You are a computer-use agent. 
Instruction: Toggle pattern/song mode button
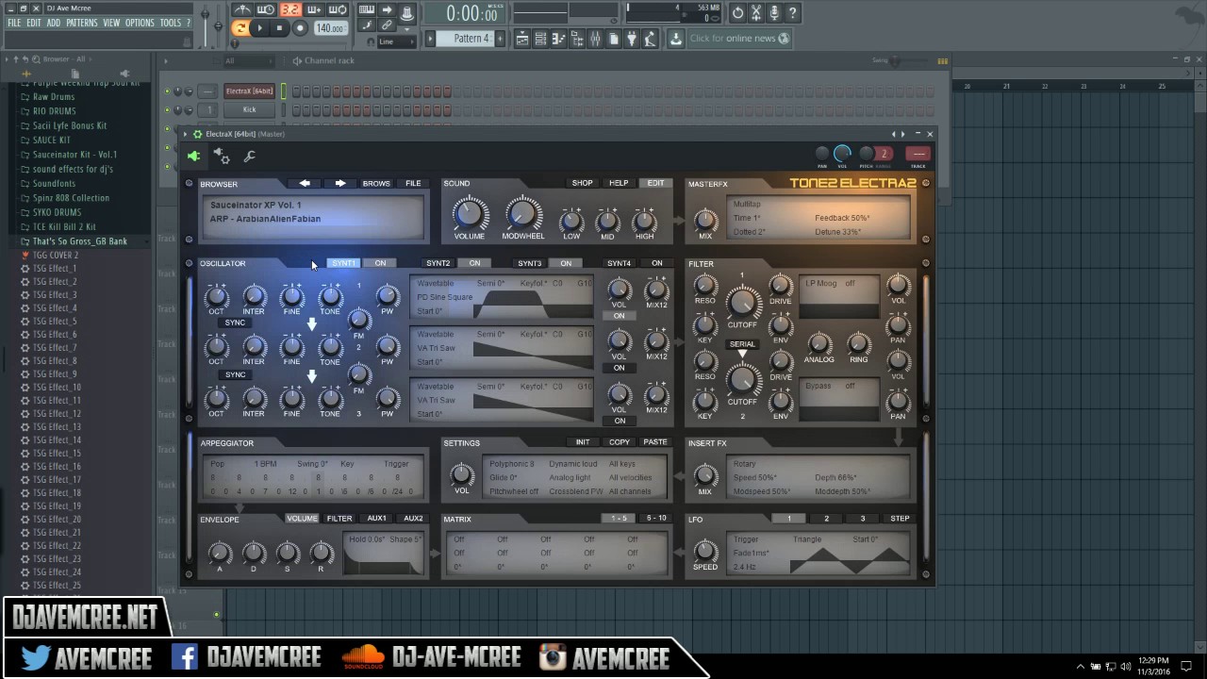240,28
